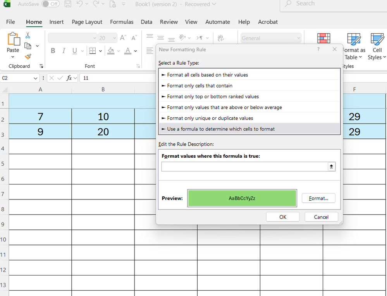
Task: Toggle Underline formatting
Action: [x=74, y=51]
